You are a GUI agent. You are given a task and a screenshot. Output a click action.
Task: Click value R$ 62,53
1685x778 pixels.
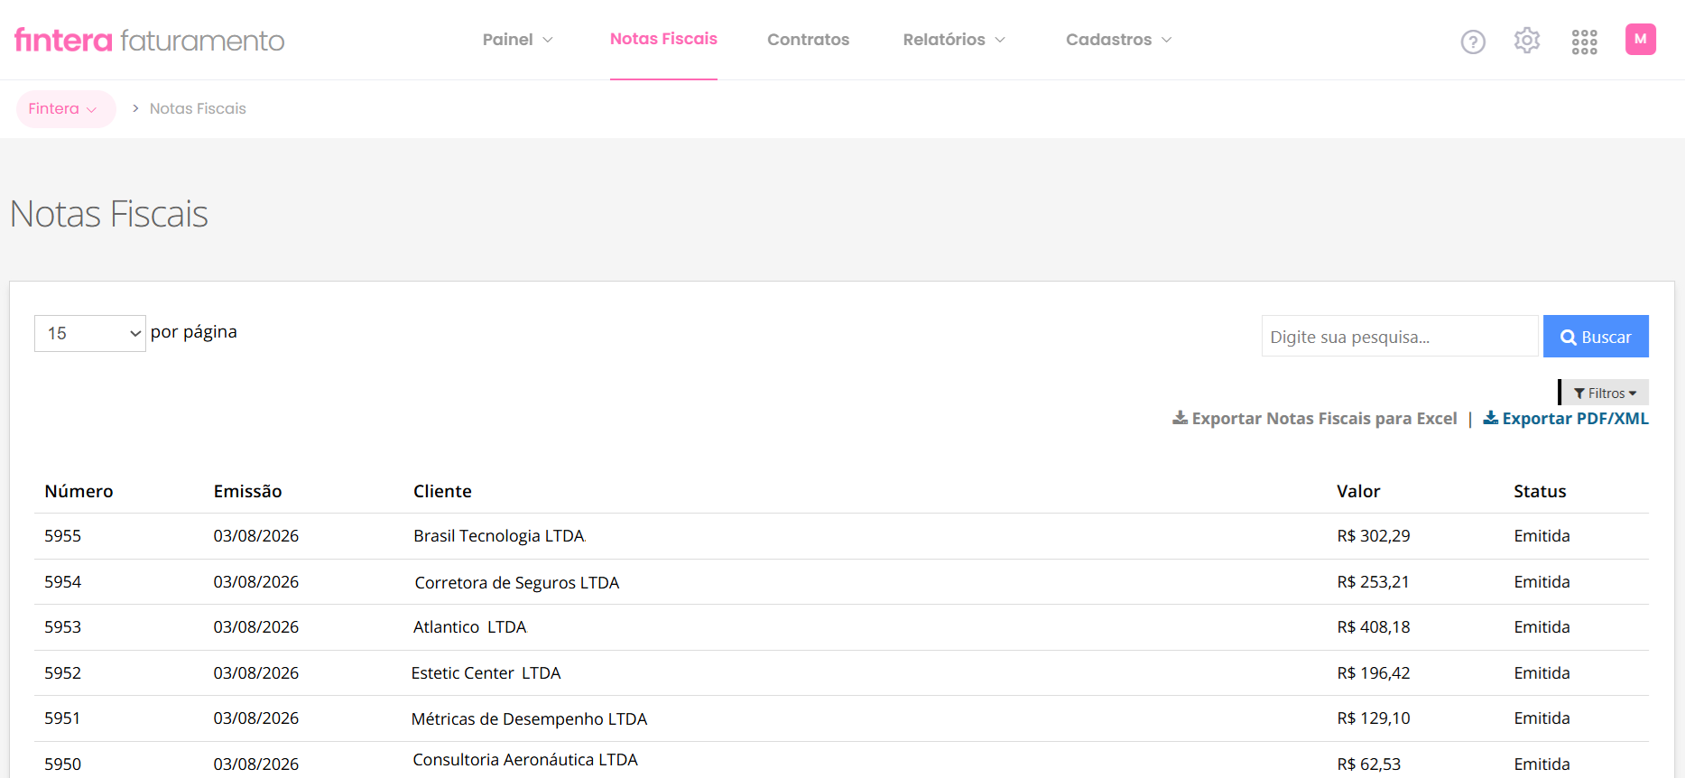tap(1368, 764)
